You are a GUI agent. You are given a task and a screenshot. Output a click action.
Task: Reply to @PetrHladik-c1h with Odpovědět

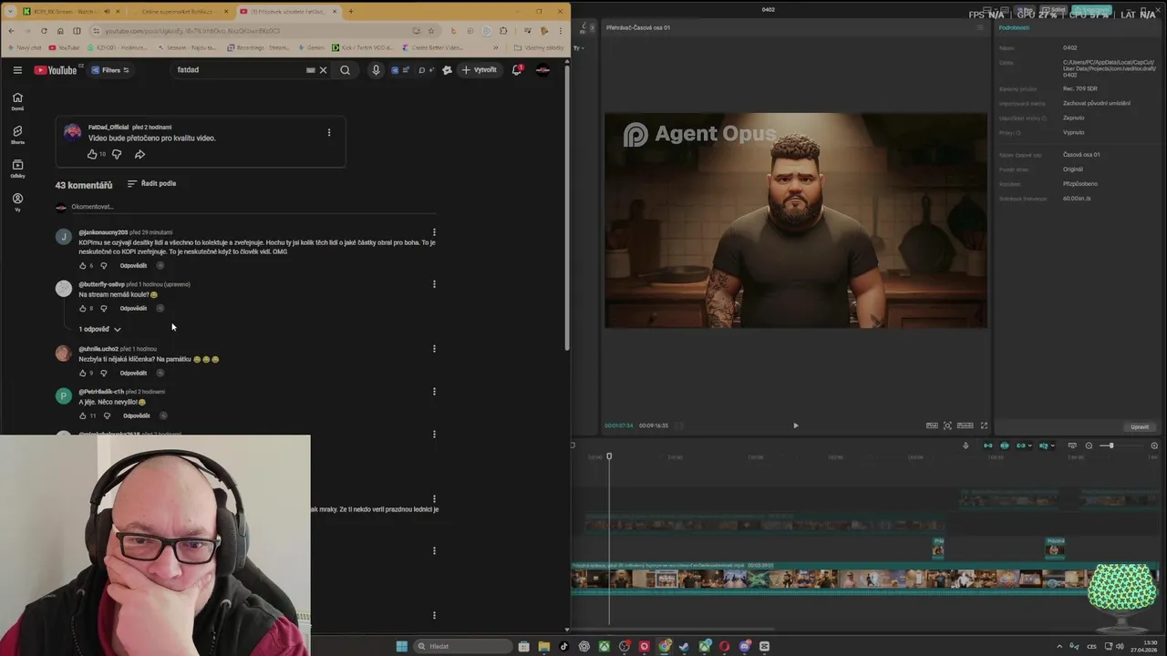click(x=137, y=415)
